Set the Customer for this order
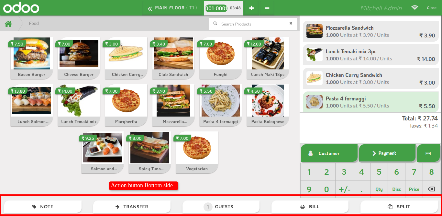Viewport: 442px width, 216px height. [329, 153]
